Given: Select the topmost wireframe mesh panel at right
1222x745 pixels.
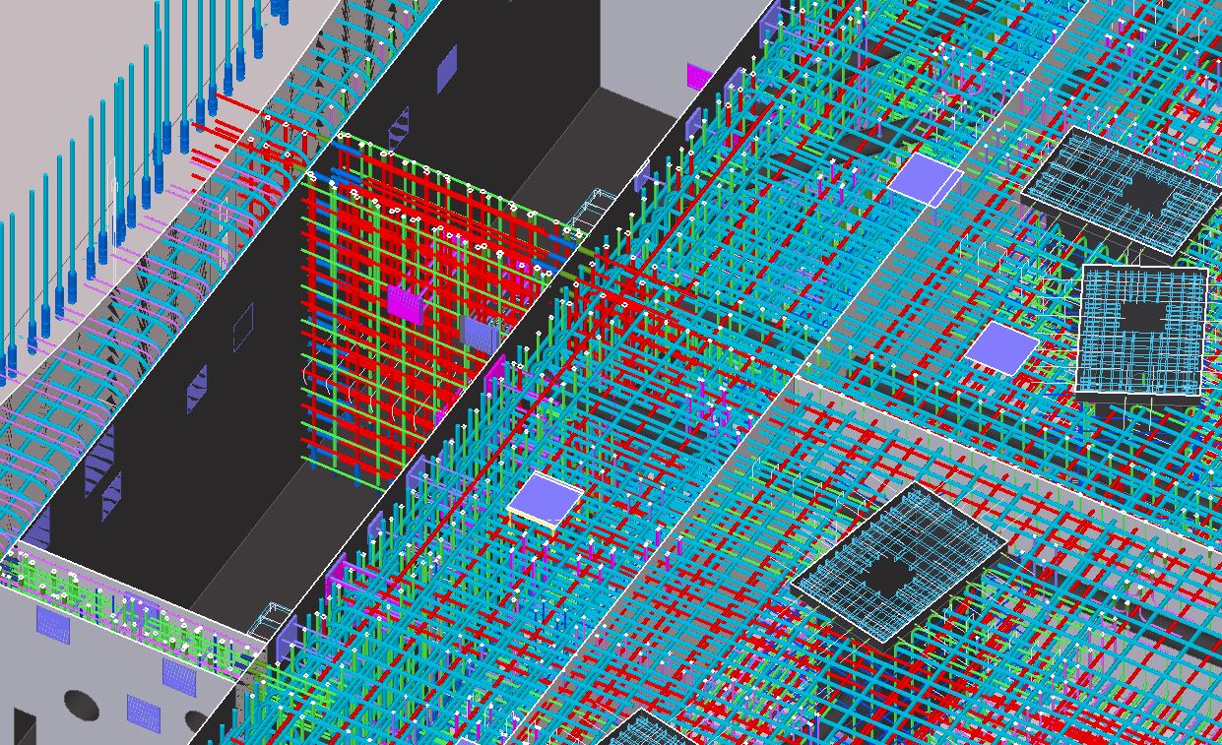Looking at the screenshot, I should 1122,187.
